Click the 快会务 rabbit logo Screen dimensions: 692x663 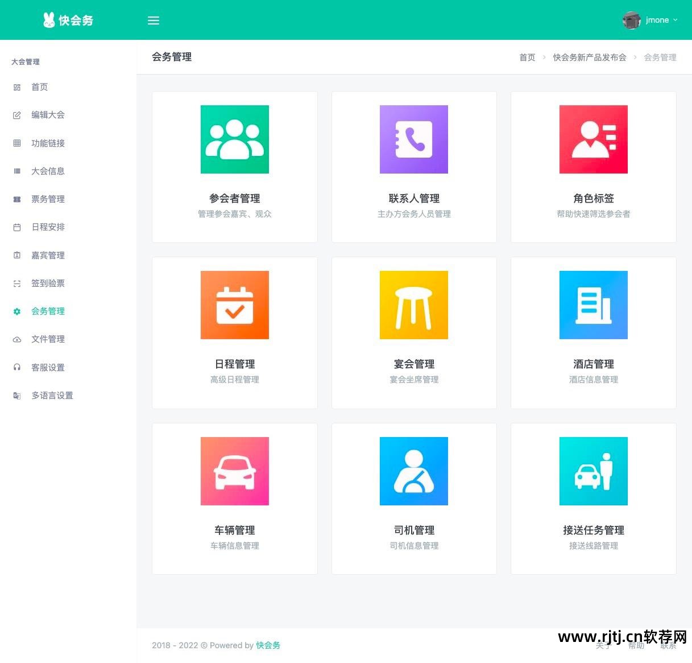pos(68,19)
